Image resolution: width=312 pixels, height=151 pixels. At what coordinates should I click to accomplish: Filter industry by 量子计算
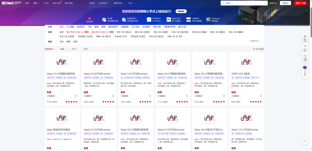point(182,27)
